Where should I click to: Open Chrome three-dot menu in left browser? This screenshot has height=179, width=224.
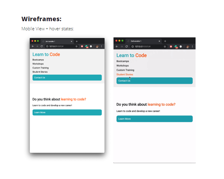tap(101, 46)
